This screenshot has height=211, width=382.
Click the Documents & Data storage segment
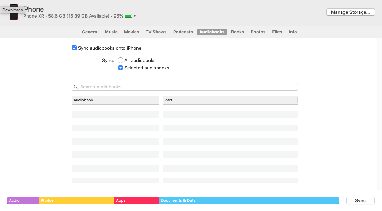pos(249,200)
